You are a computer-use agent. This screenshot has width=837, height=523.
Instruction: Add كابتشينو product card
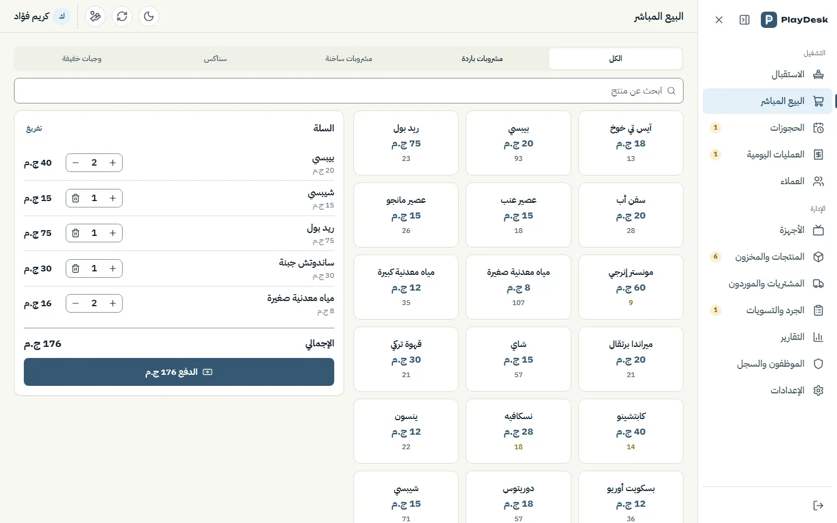pyautogui.click(x=631, y=431)
